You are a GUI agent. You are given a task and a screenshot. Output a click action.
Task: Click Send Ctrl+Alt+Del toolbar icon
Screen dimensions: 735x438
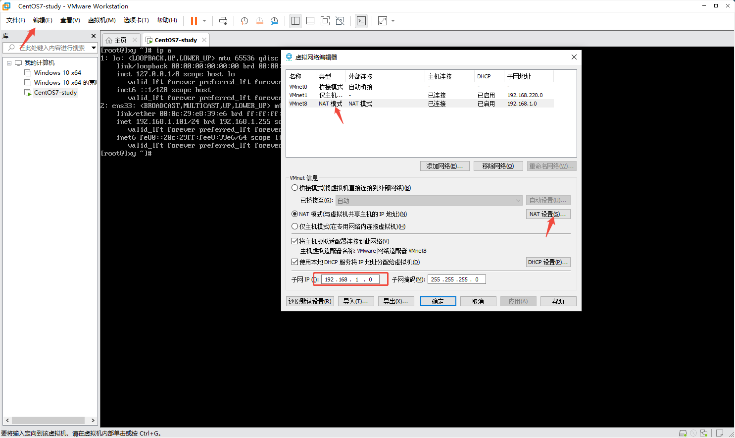[223, 21]
